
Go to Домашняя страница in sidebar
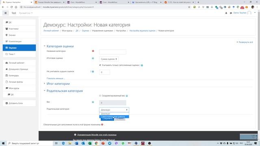click(19, 69)
